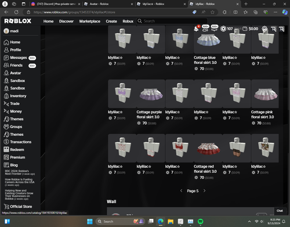290x227 pixels.
Task: Click the Roblox search field
Action: [172, 21]
